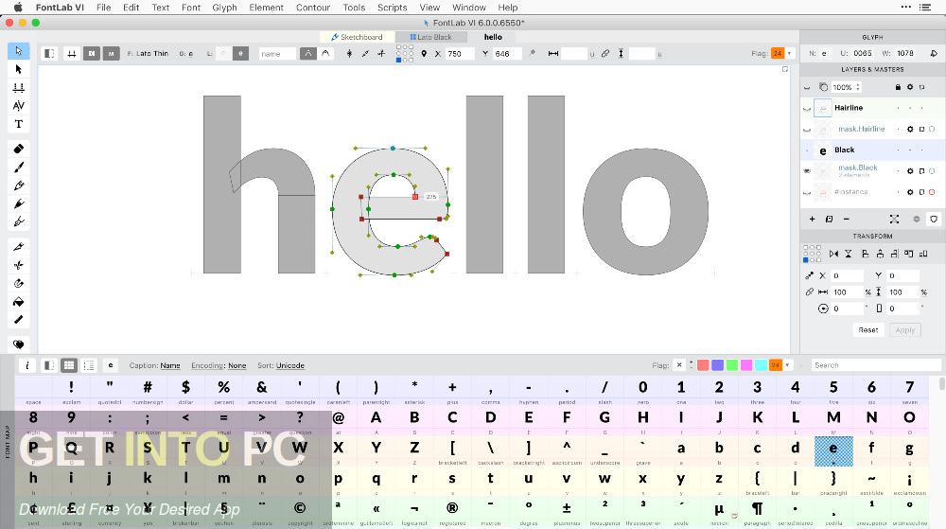
Task: Toggle grid view in font map bar
Action: (x=69, y=365)
